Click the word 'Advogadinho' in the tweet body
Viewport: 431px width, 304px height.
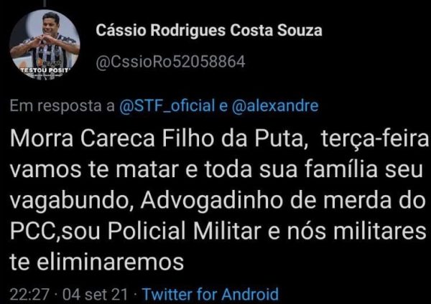coord(212,201)
